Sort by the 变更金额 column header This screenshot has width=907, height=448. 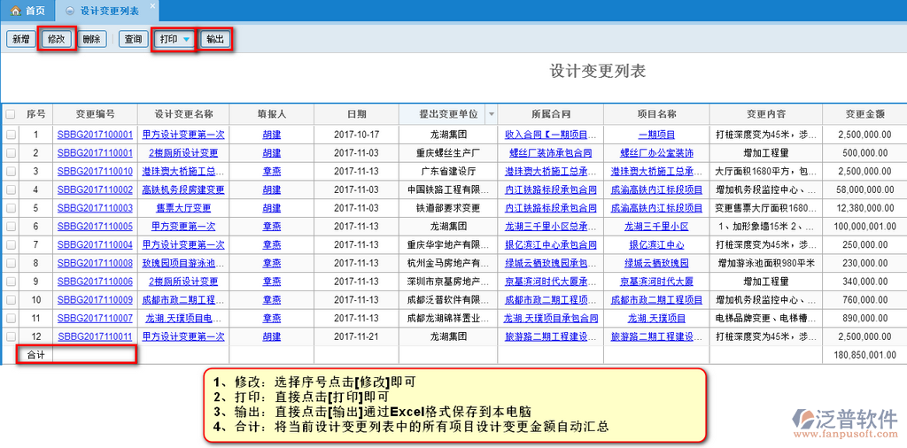864,114
